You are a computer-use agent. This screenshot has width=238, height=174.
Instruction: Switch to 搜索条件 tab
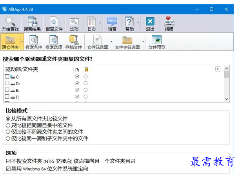34,41
